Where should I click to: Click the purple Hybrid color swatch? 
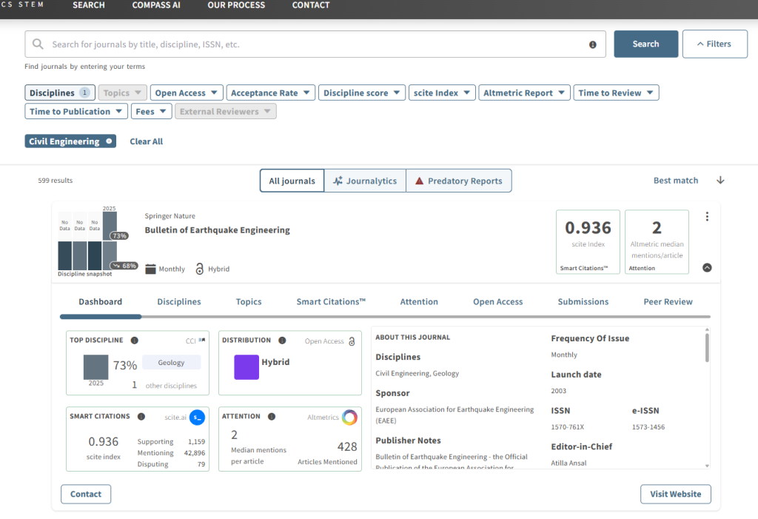tap(246, 366)
